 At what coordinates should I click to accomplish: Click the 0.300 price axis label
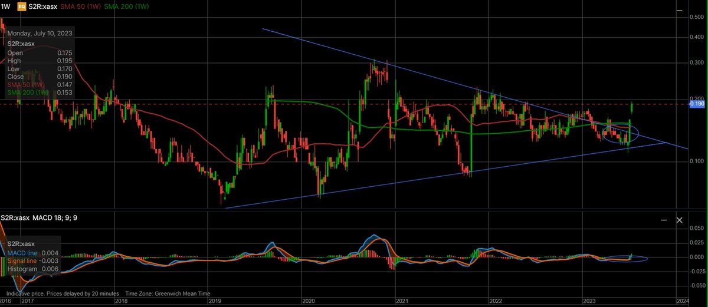tap(696, 62)
